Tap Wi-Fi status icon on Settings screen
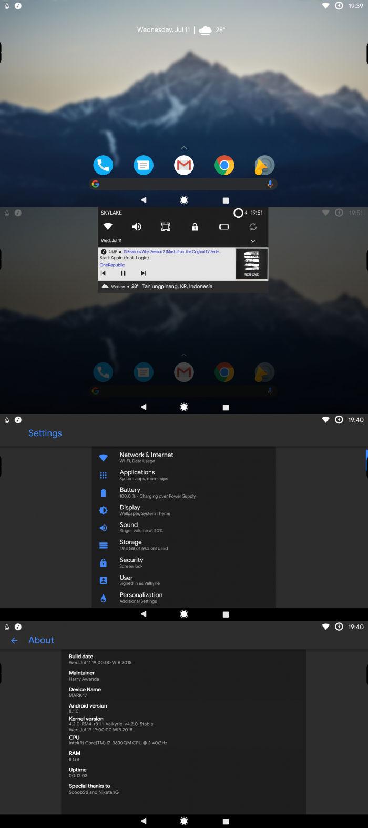The width and height of the screenshot is (368, 828). click(x=325, y=420)
